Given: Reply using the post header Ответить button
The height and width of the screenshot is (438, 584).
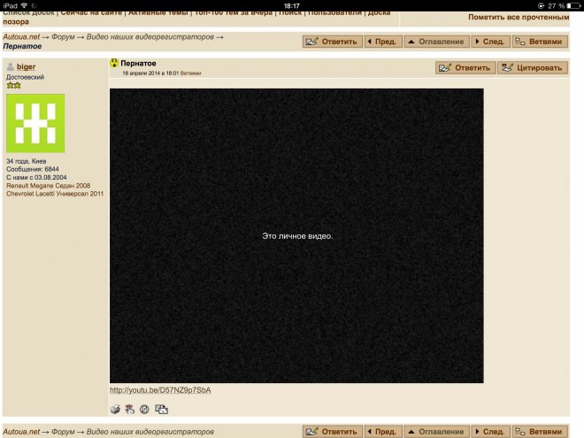Looking at the screenshot, I should pos(464,68).
